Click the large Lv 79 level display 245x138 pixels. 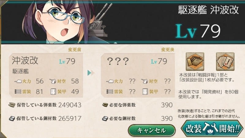point(198,31)
